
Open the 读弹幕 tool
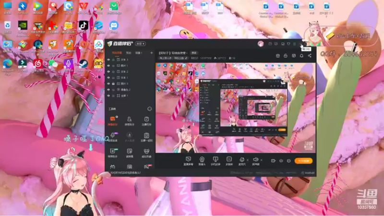coord(129,153)
